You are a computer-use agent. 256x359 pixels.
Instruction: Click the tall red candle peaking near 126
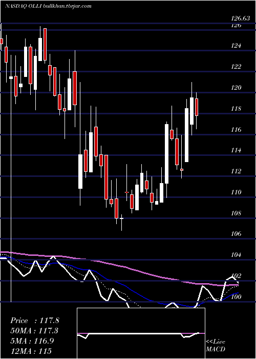click(45, 45)
